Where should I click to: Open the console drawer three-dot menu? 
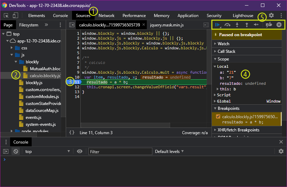coord(6,142)
